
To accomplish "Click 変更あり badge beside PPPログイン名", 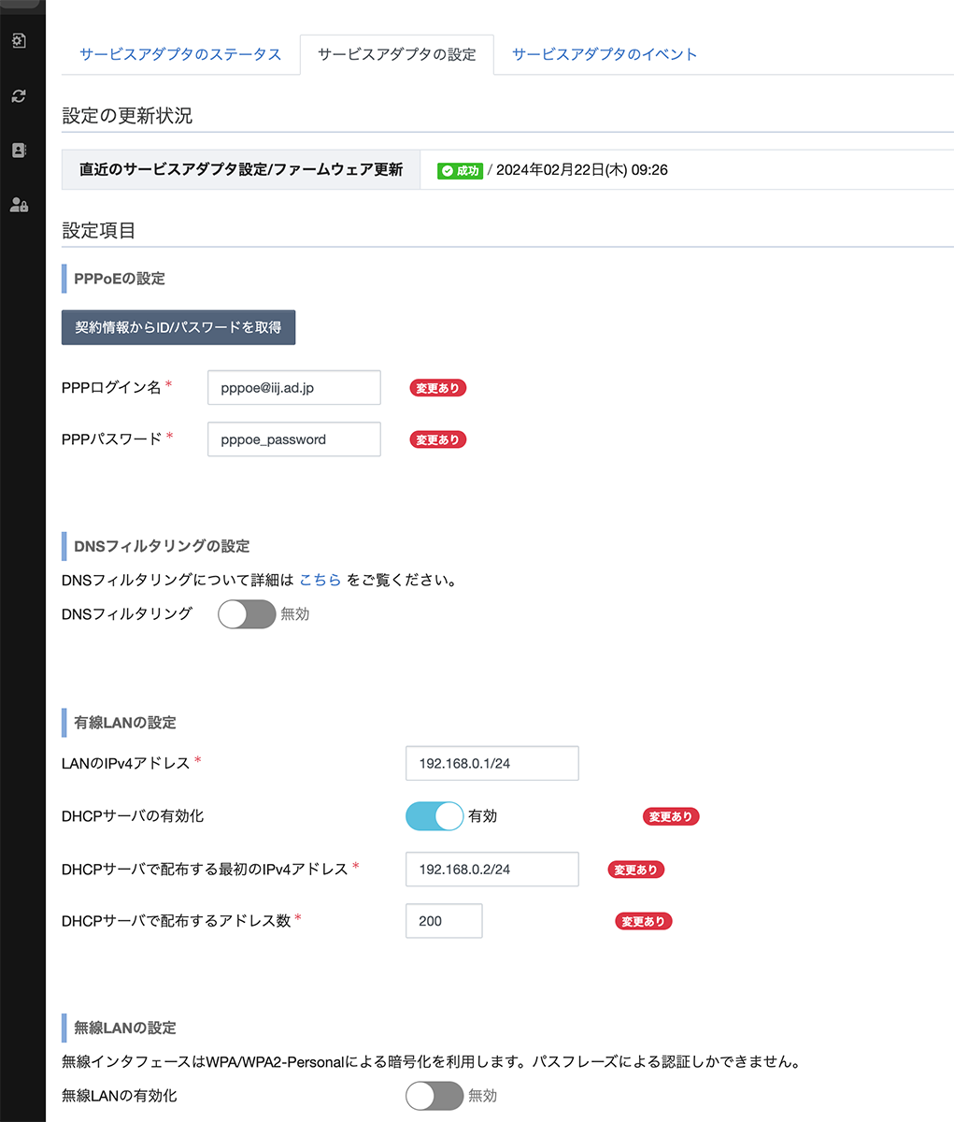I will click(437, 388).
